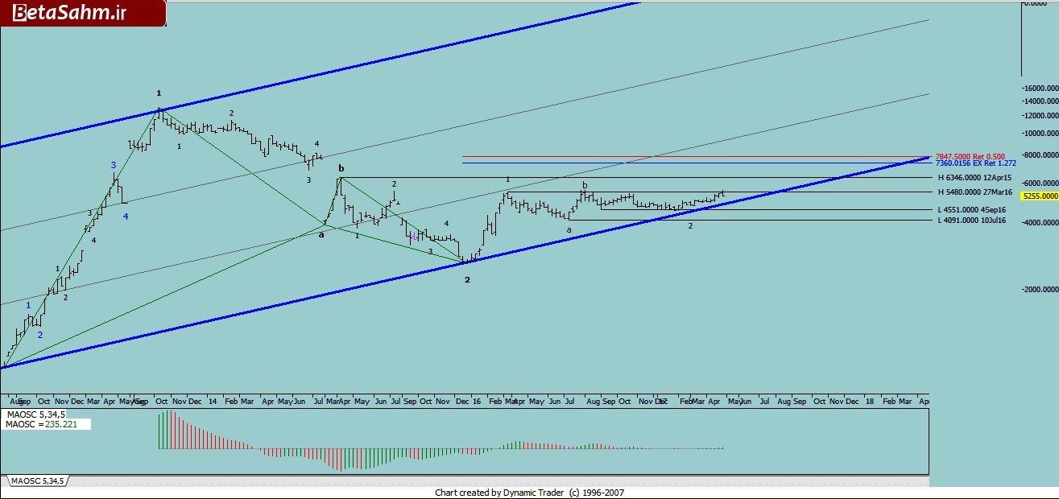Image resolution: width=1059 pixels, height=499 pixels.
Task: Click the MAOSC 5,34,5 indicator title label
Action: (x=34, y=414)
